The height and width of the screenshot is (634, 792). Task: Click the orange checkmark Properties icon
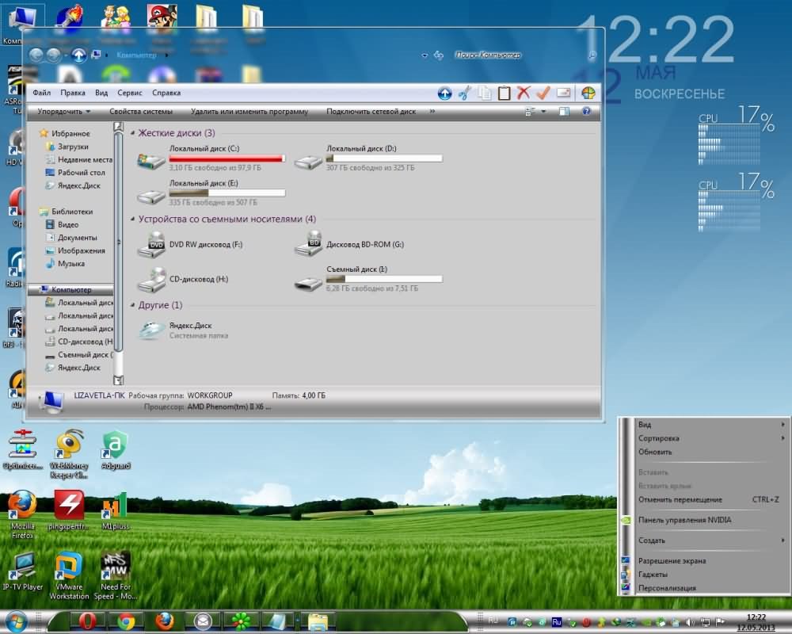point(543,94)
